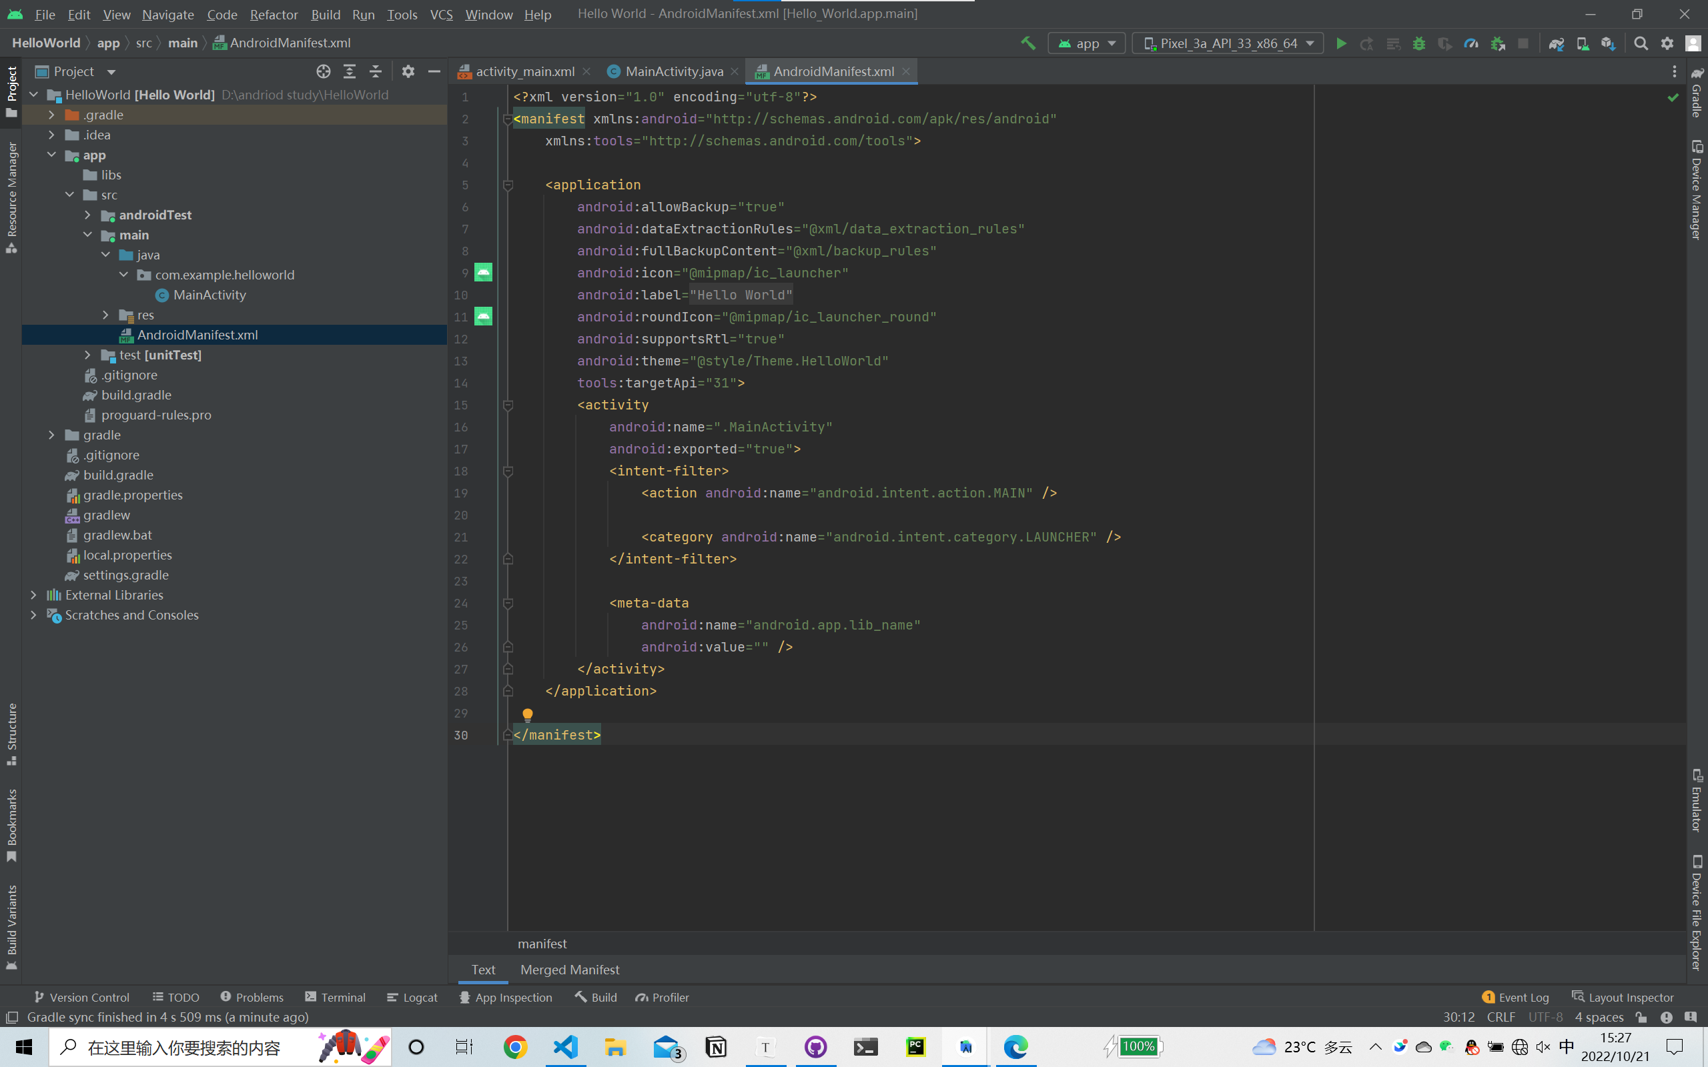Expand the res folder
The width and height of the screenshot is (1708, 1067).
pos(106,315)
